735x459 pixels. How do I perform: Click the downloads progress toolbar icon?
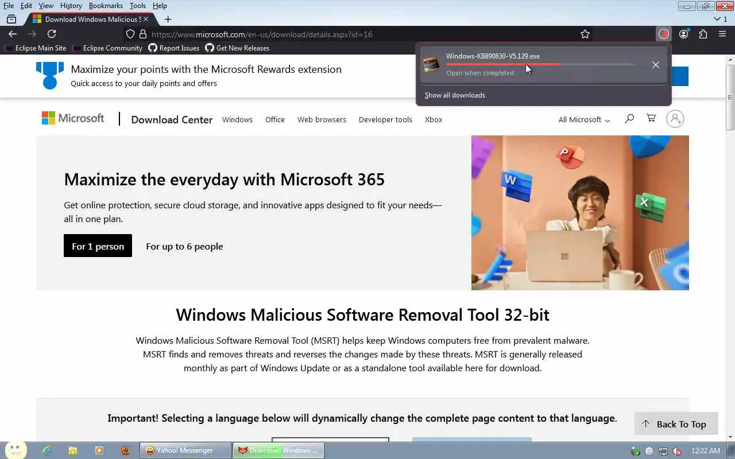click(664, 34)
